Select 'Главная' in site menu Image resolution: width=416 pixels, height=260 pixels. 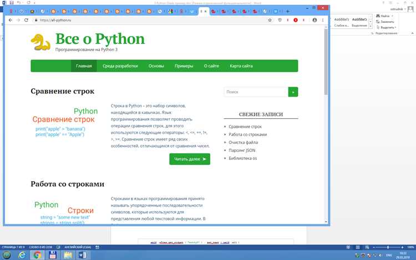coord(84,66)
